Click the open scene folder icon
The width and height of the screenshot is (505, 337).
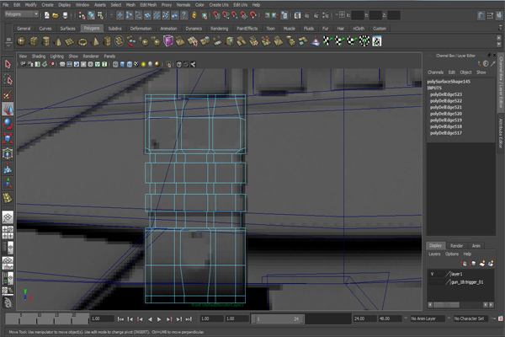[56, 15]
